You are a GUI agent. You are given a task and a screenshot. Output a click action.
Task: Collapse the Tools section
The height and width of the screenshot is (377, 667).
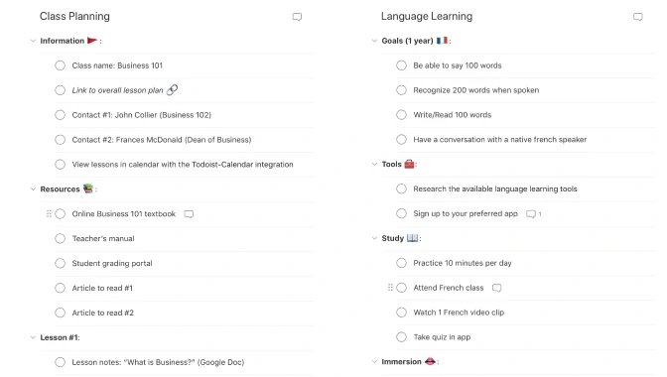[x=374, y=164]
